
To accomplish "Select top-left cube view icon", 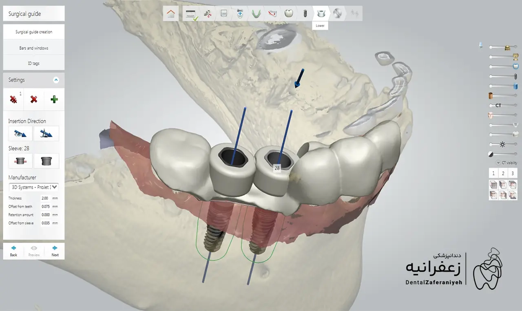I will coord(493,184).
